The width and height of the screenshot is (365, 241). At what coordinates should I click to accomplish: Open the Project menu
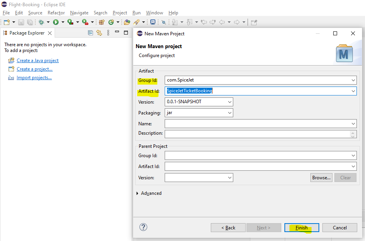120,13
